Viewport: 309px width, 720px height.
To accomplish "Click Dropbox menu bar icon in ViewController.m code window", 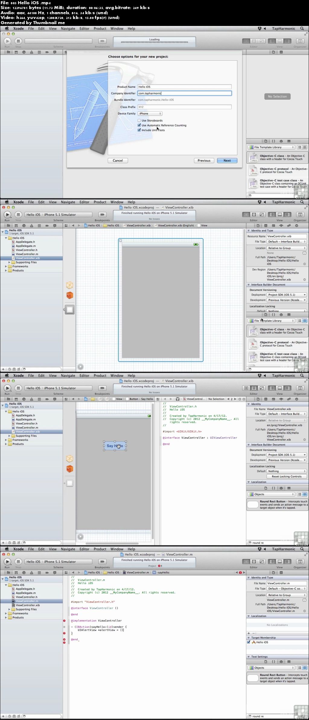I will click(260, 549).
